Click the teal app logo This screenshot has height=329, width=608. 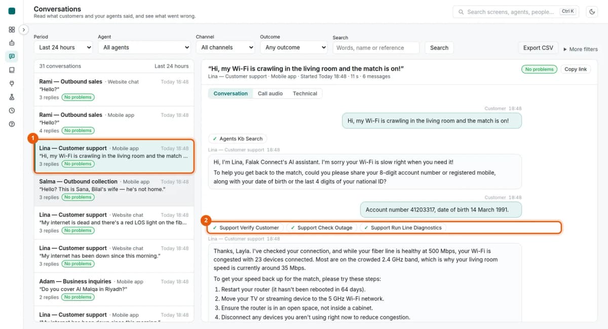tap(12, 11)
